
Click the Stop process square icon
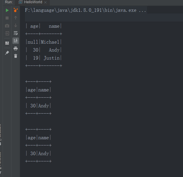coord(7,18)
